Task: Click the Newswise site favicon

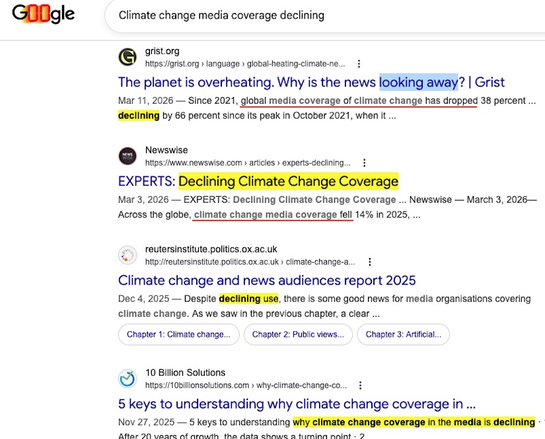Action: [127, 156]
